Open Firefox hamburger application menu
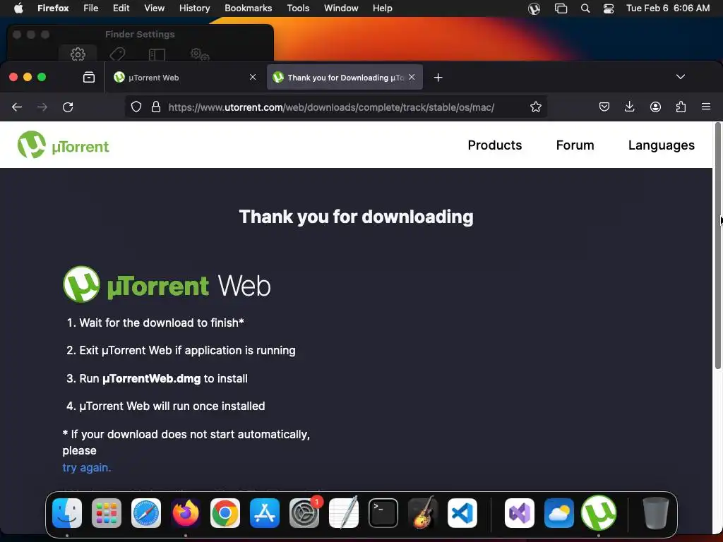 [706, 107]
